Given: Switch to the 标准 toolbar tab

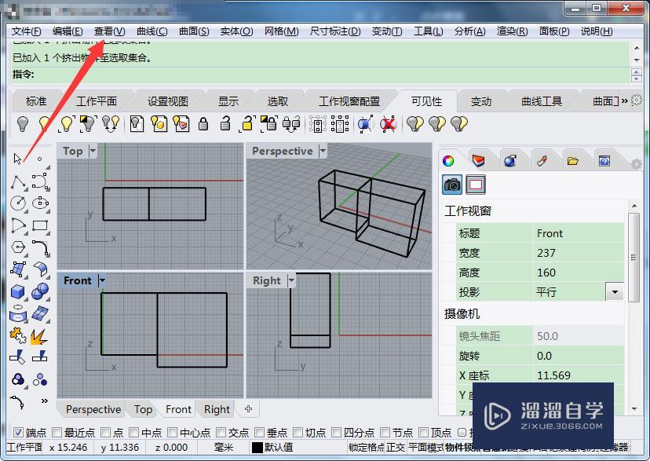Looking at the screenshot, I should 36,101.
